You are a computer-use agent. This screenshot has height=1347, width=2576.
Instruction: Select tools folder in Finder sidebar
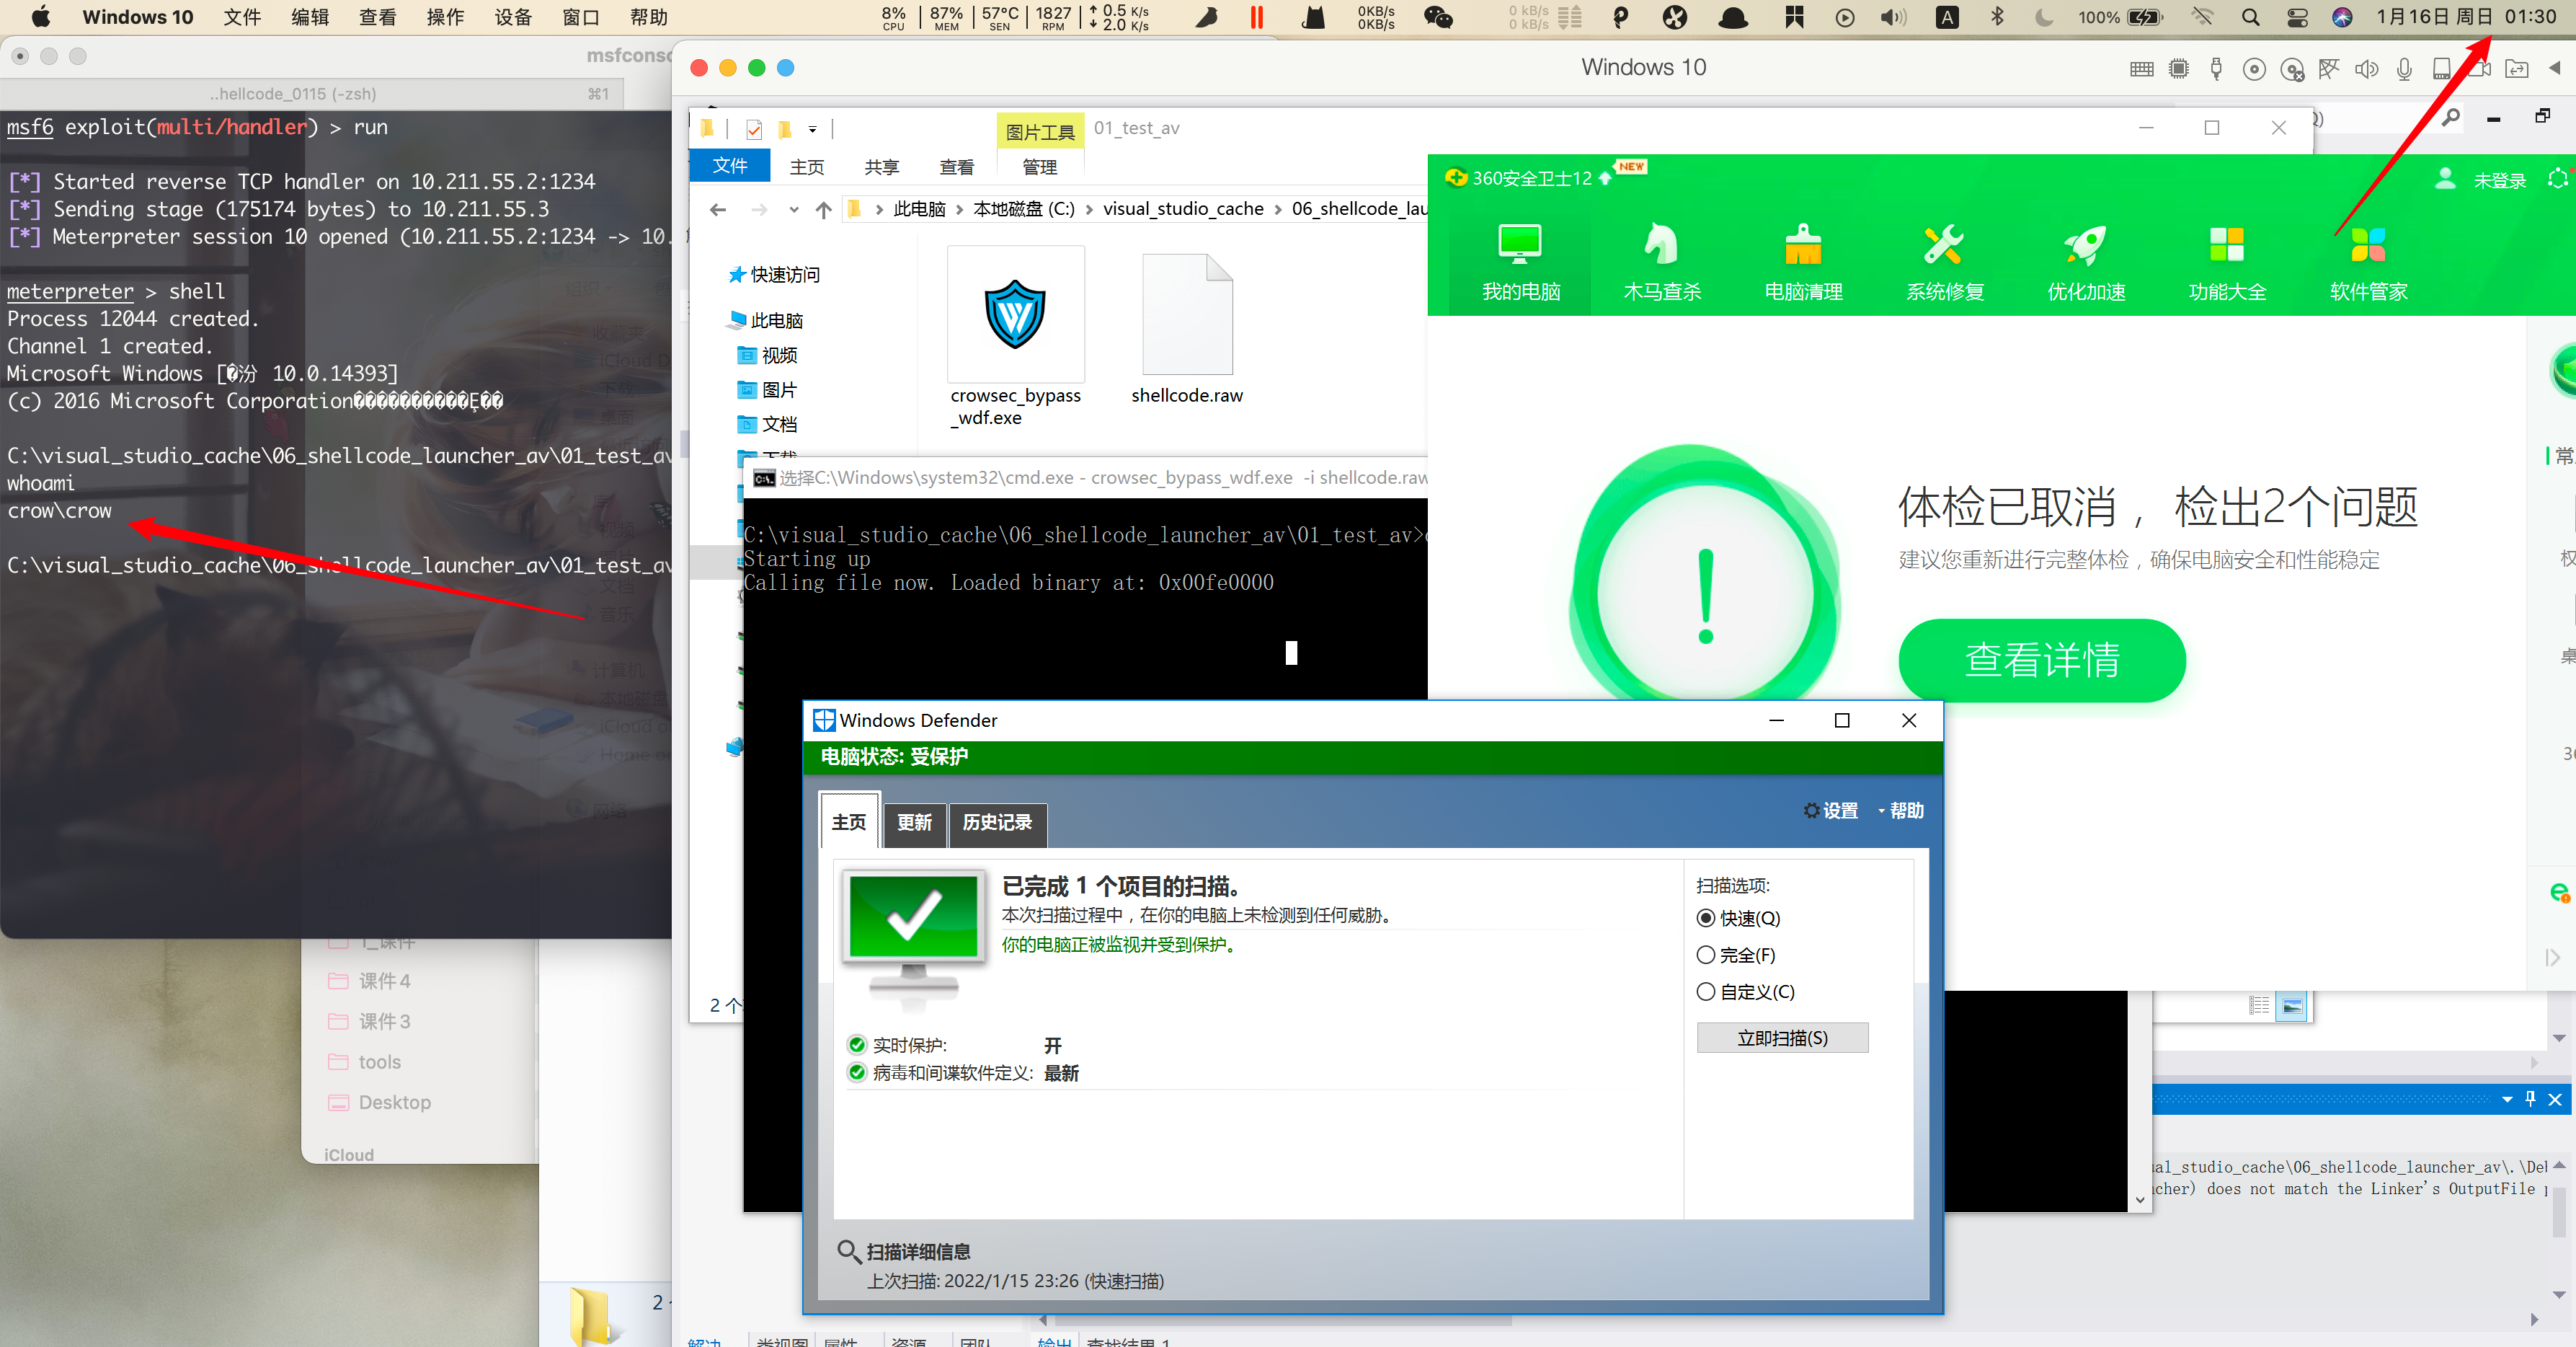click(x=366, y=1061)
